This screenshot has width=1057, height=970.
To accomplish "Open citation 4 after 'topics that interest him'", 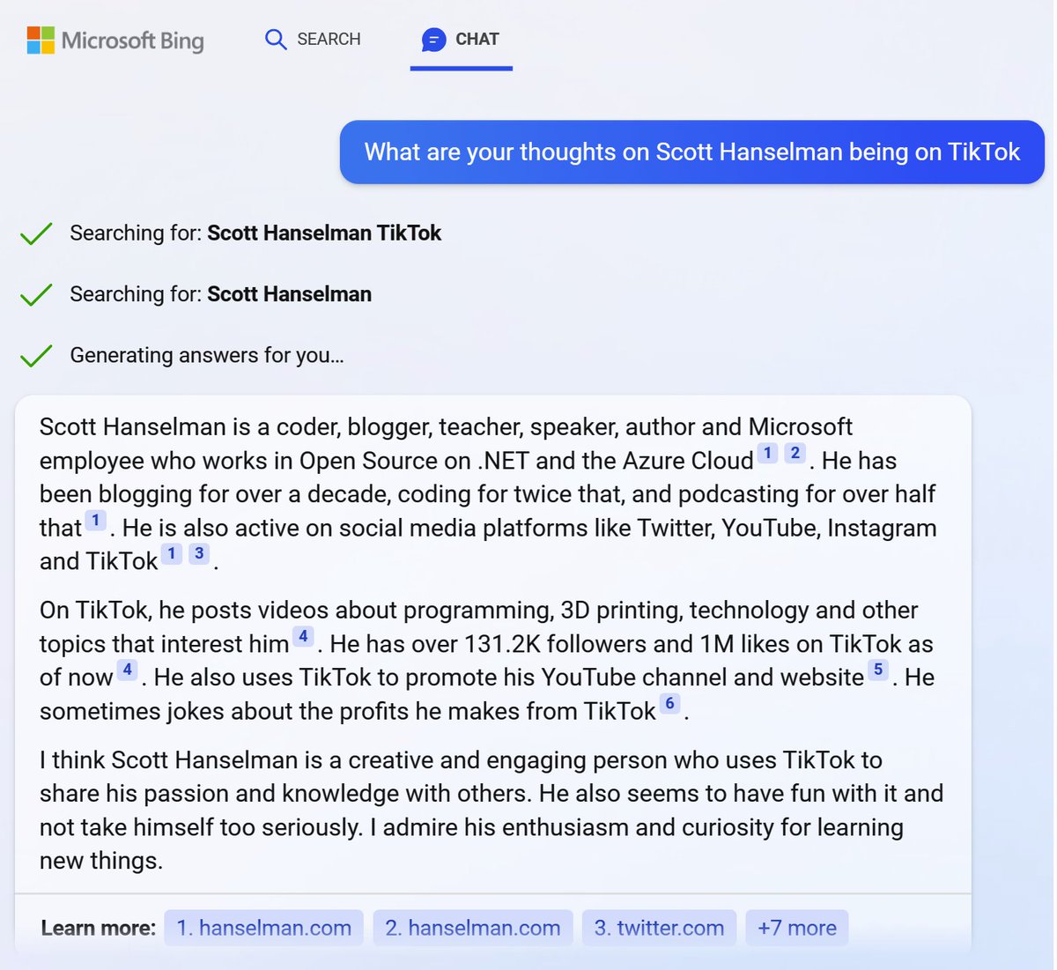I will coord(303,636).
